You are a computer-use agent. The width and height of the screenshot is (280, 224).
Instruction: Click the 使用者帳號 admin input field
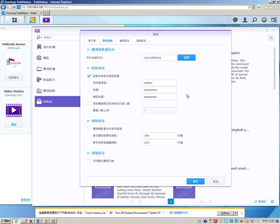pos(159,83)
